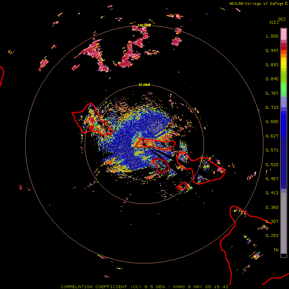This screenshot has width=289, height=289.
Task: Select the 0.893 legend value
Action: [x=272, y=65]
